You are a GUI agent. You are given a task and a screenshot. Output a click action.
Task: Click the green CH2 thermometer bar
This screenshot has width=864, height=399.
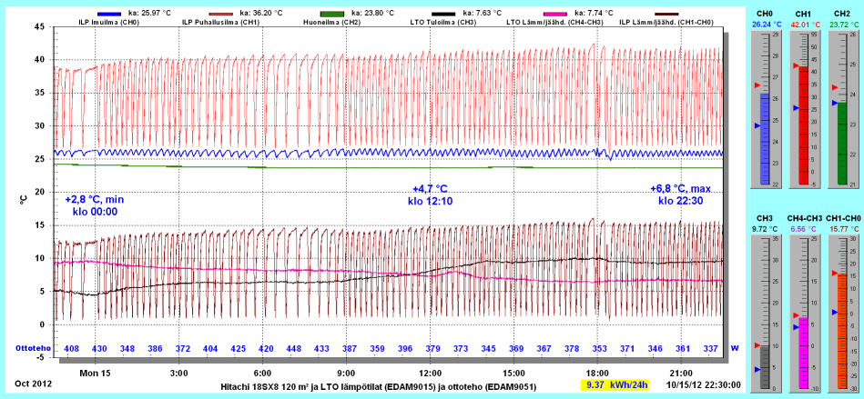841,143
